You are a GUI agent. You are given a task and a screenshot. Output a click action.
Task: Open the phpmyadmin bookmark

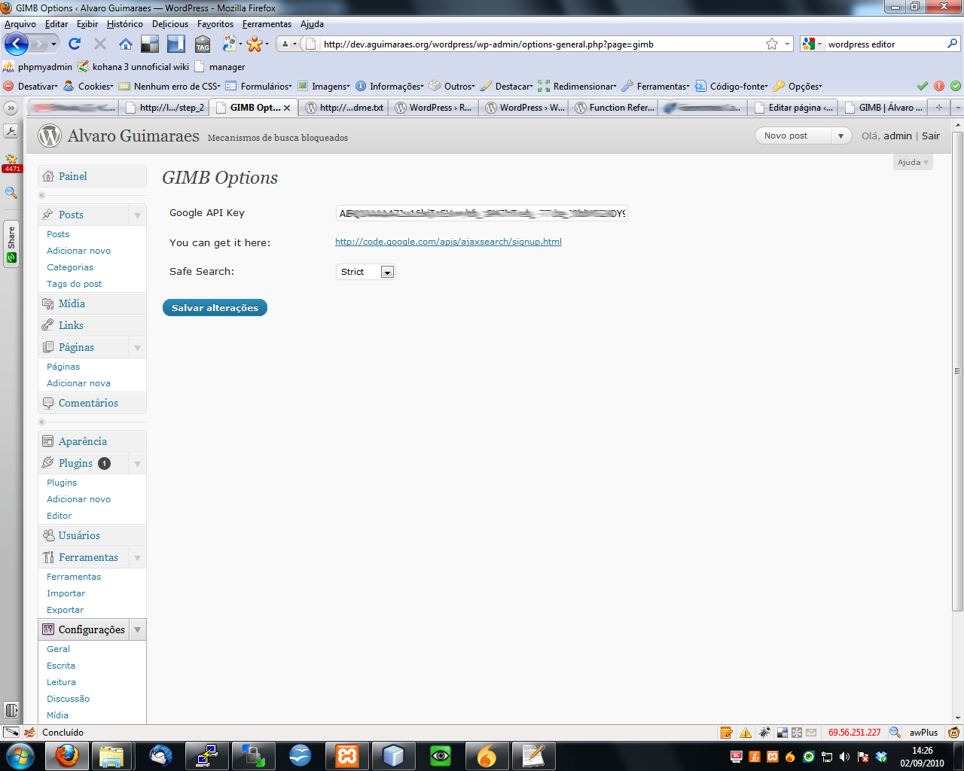(38, 67)
